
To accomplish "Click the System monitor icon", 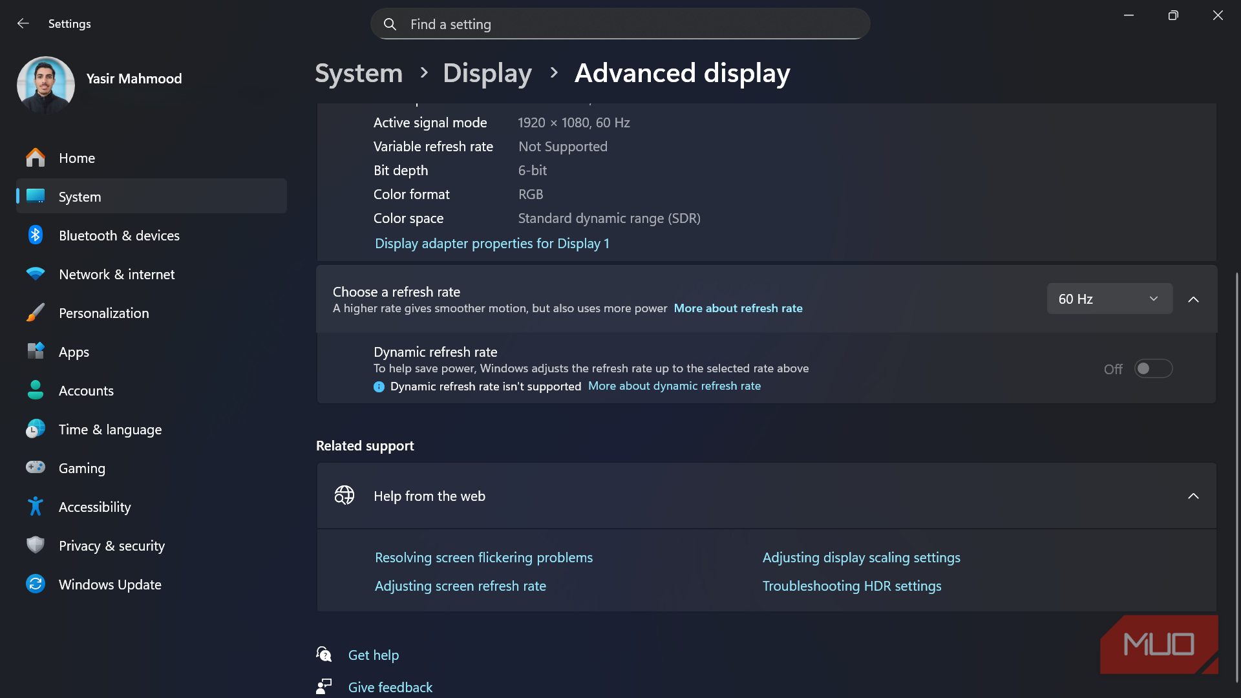I will click(x=36, y=196).
